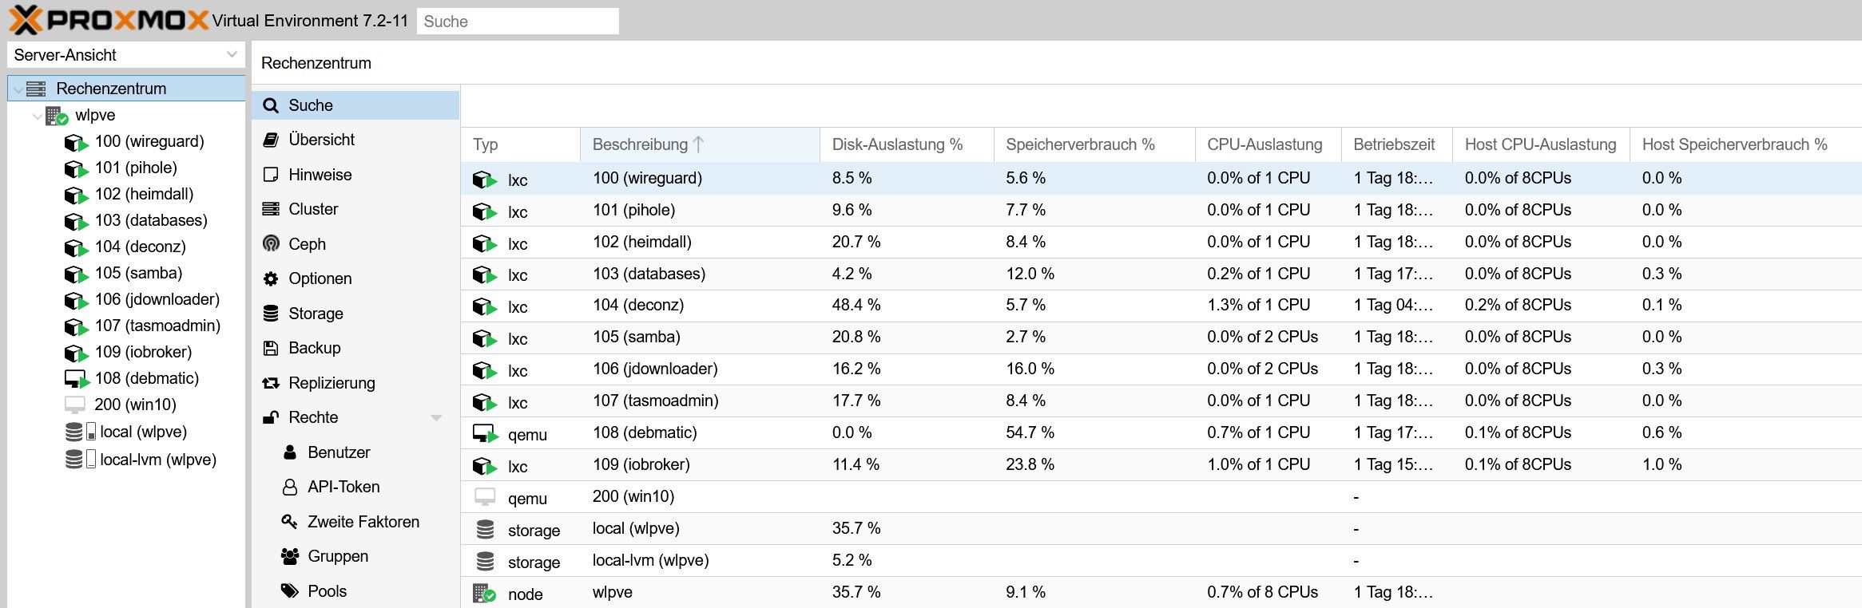Sort by the Beschreibung column header
The width and height of the screenshot is (1862, 608).
[x=640, y=144]
